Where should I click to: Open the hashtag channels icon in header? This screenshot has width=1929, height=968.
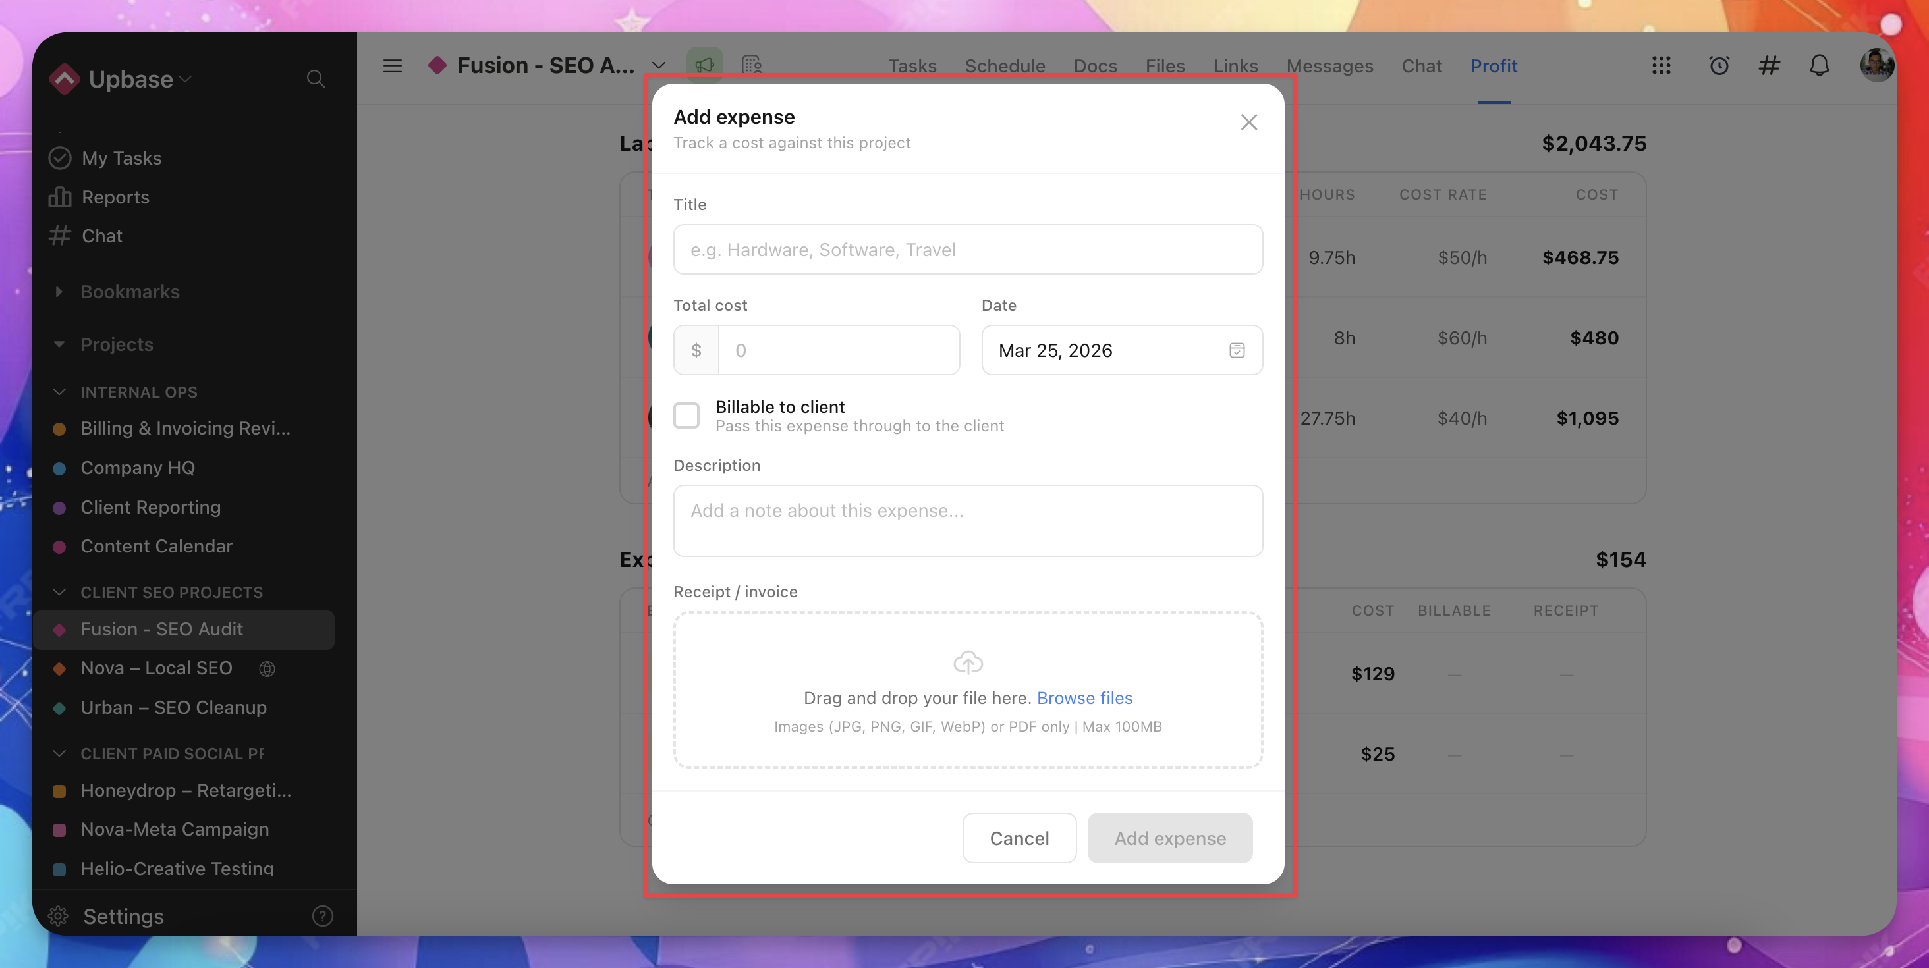1769,66
